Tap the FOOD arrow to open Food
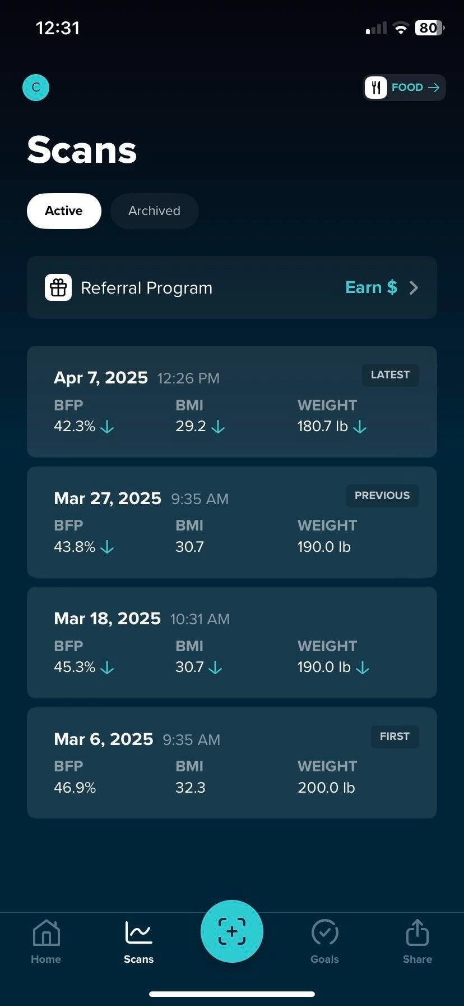The height and width of the screenshot is (1006, 464). coord(433,88)
